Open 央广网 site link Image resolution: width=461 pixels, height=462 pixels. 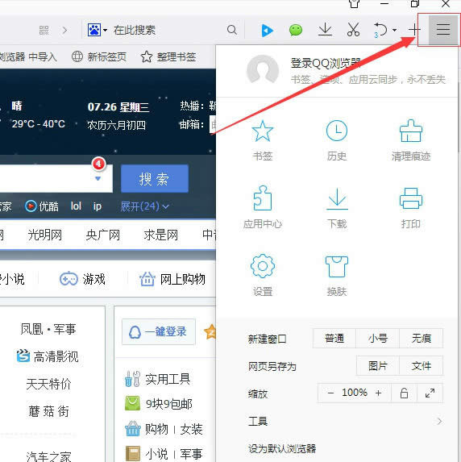point(103,235)
